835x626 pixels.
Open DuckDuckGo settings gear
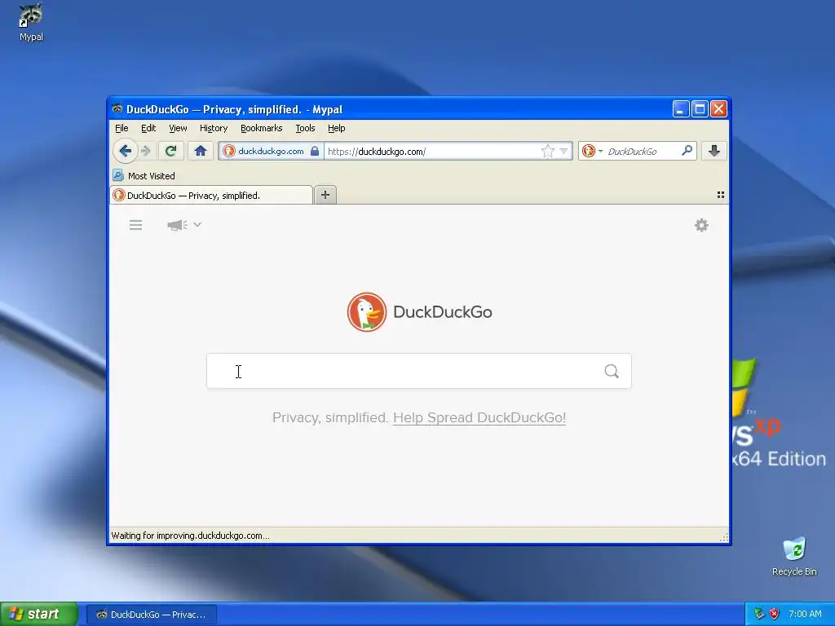coord(701,225)
